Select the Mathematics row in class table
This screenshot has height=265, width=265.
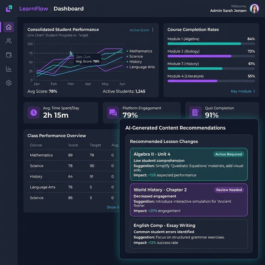(73, 155)
